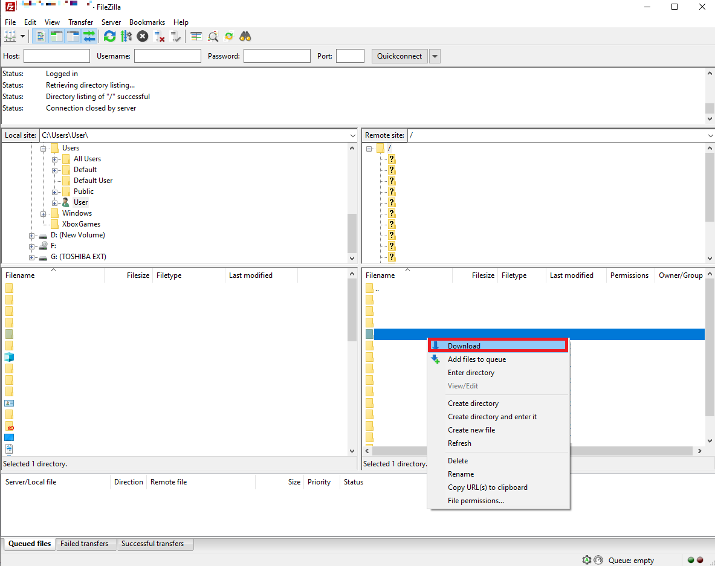
Task: Click the D: drive icon in local tree
Action: coord(43,236)
